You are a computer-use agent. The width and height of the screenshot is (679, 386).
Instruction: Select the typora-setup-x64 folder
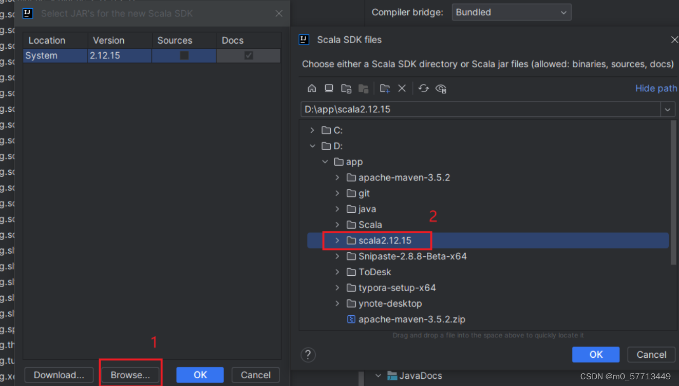397,288
